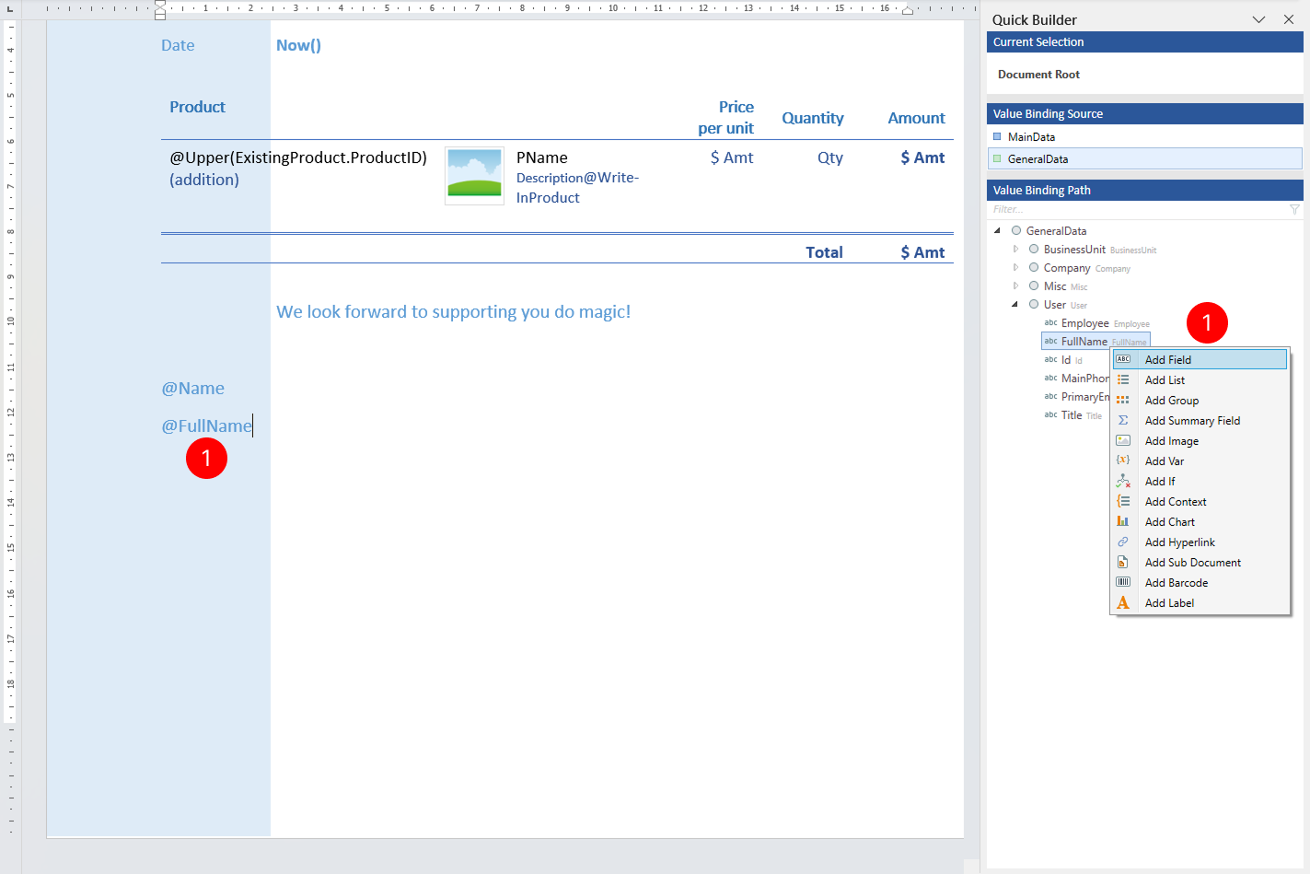Click Document Root in Current Selection

coord(1038,75)
